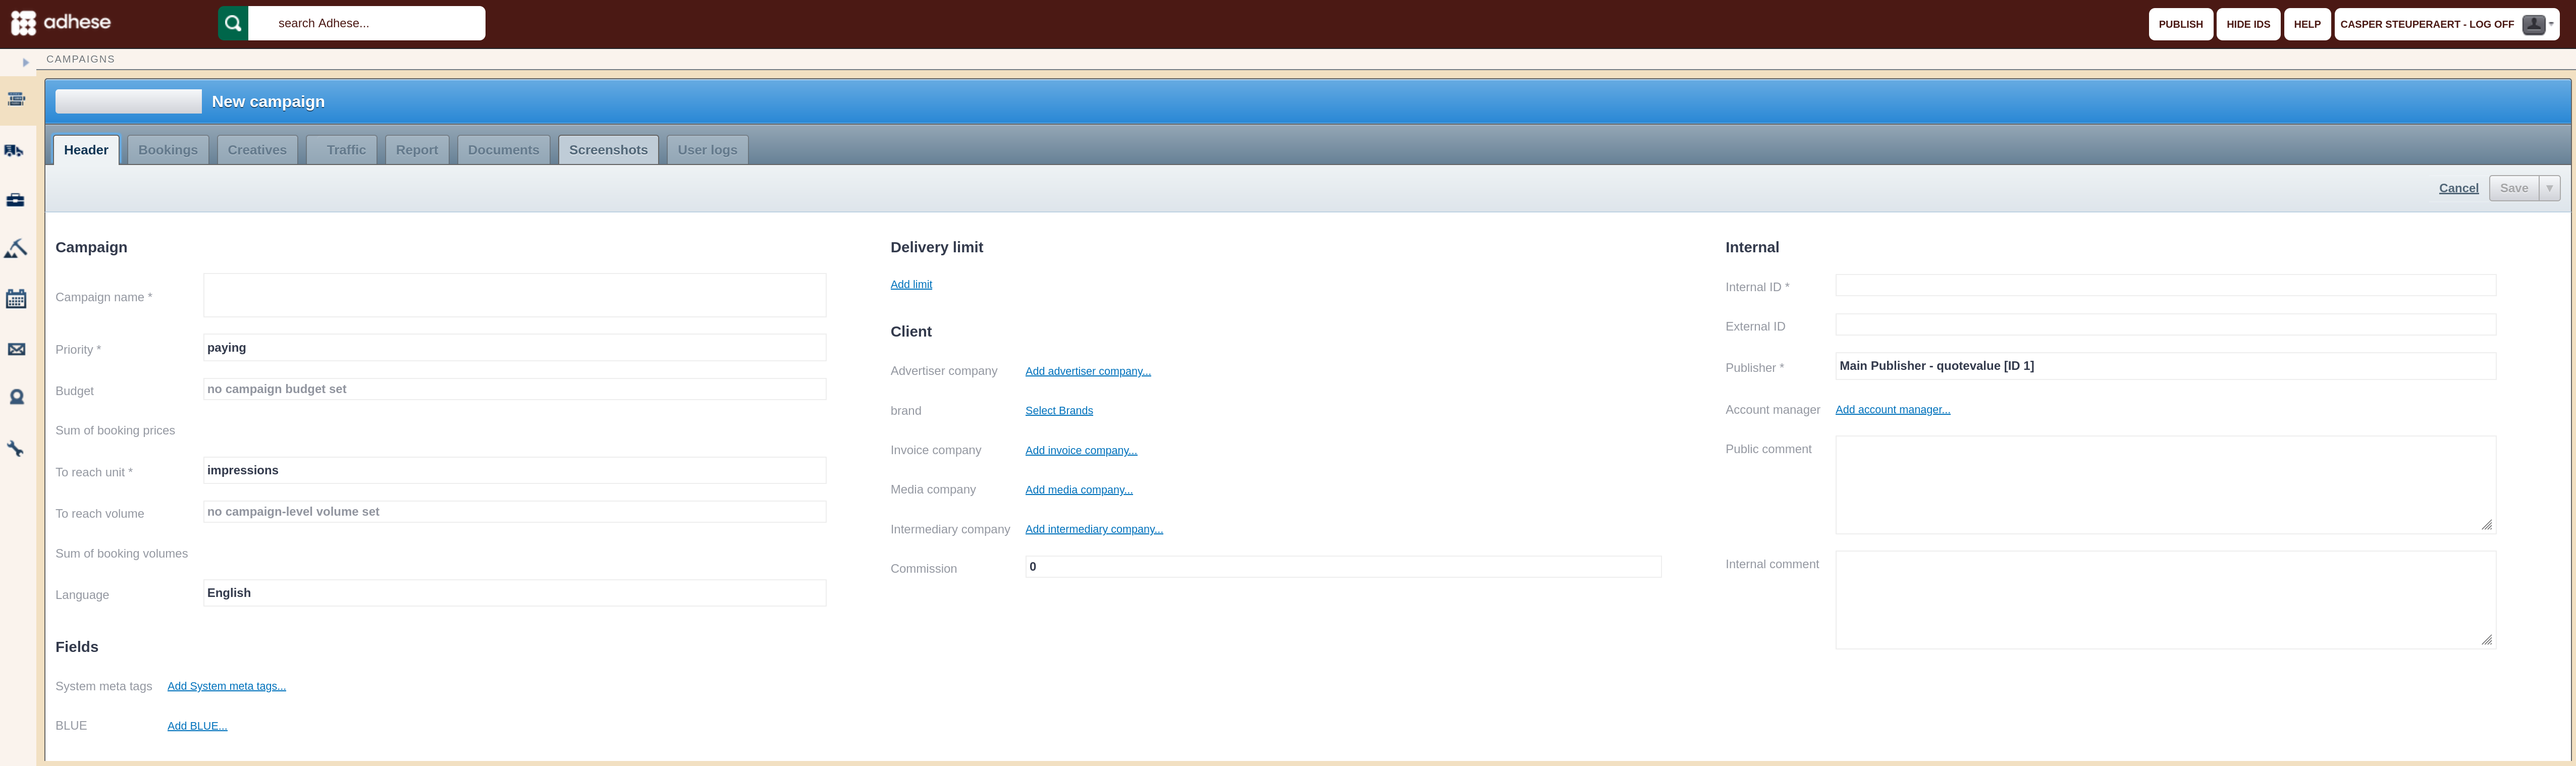Open the To reach unit impressions dropdown

click(x=514, y=470)
